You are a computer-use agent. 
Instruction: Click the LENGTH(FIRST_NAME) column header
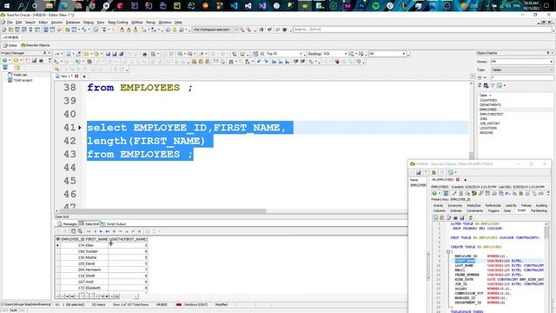click(x=128, y=239)
